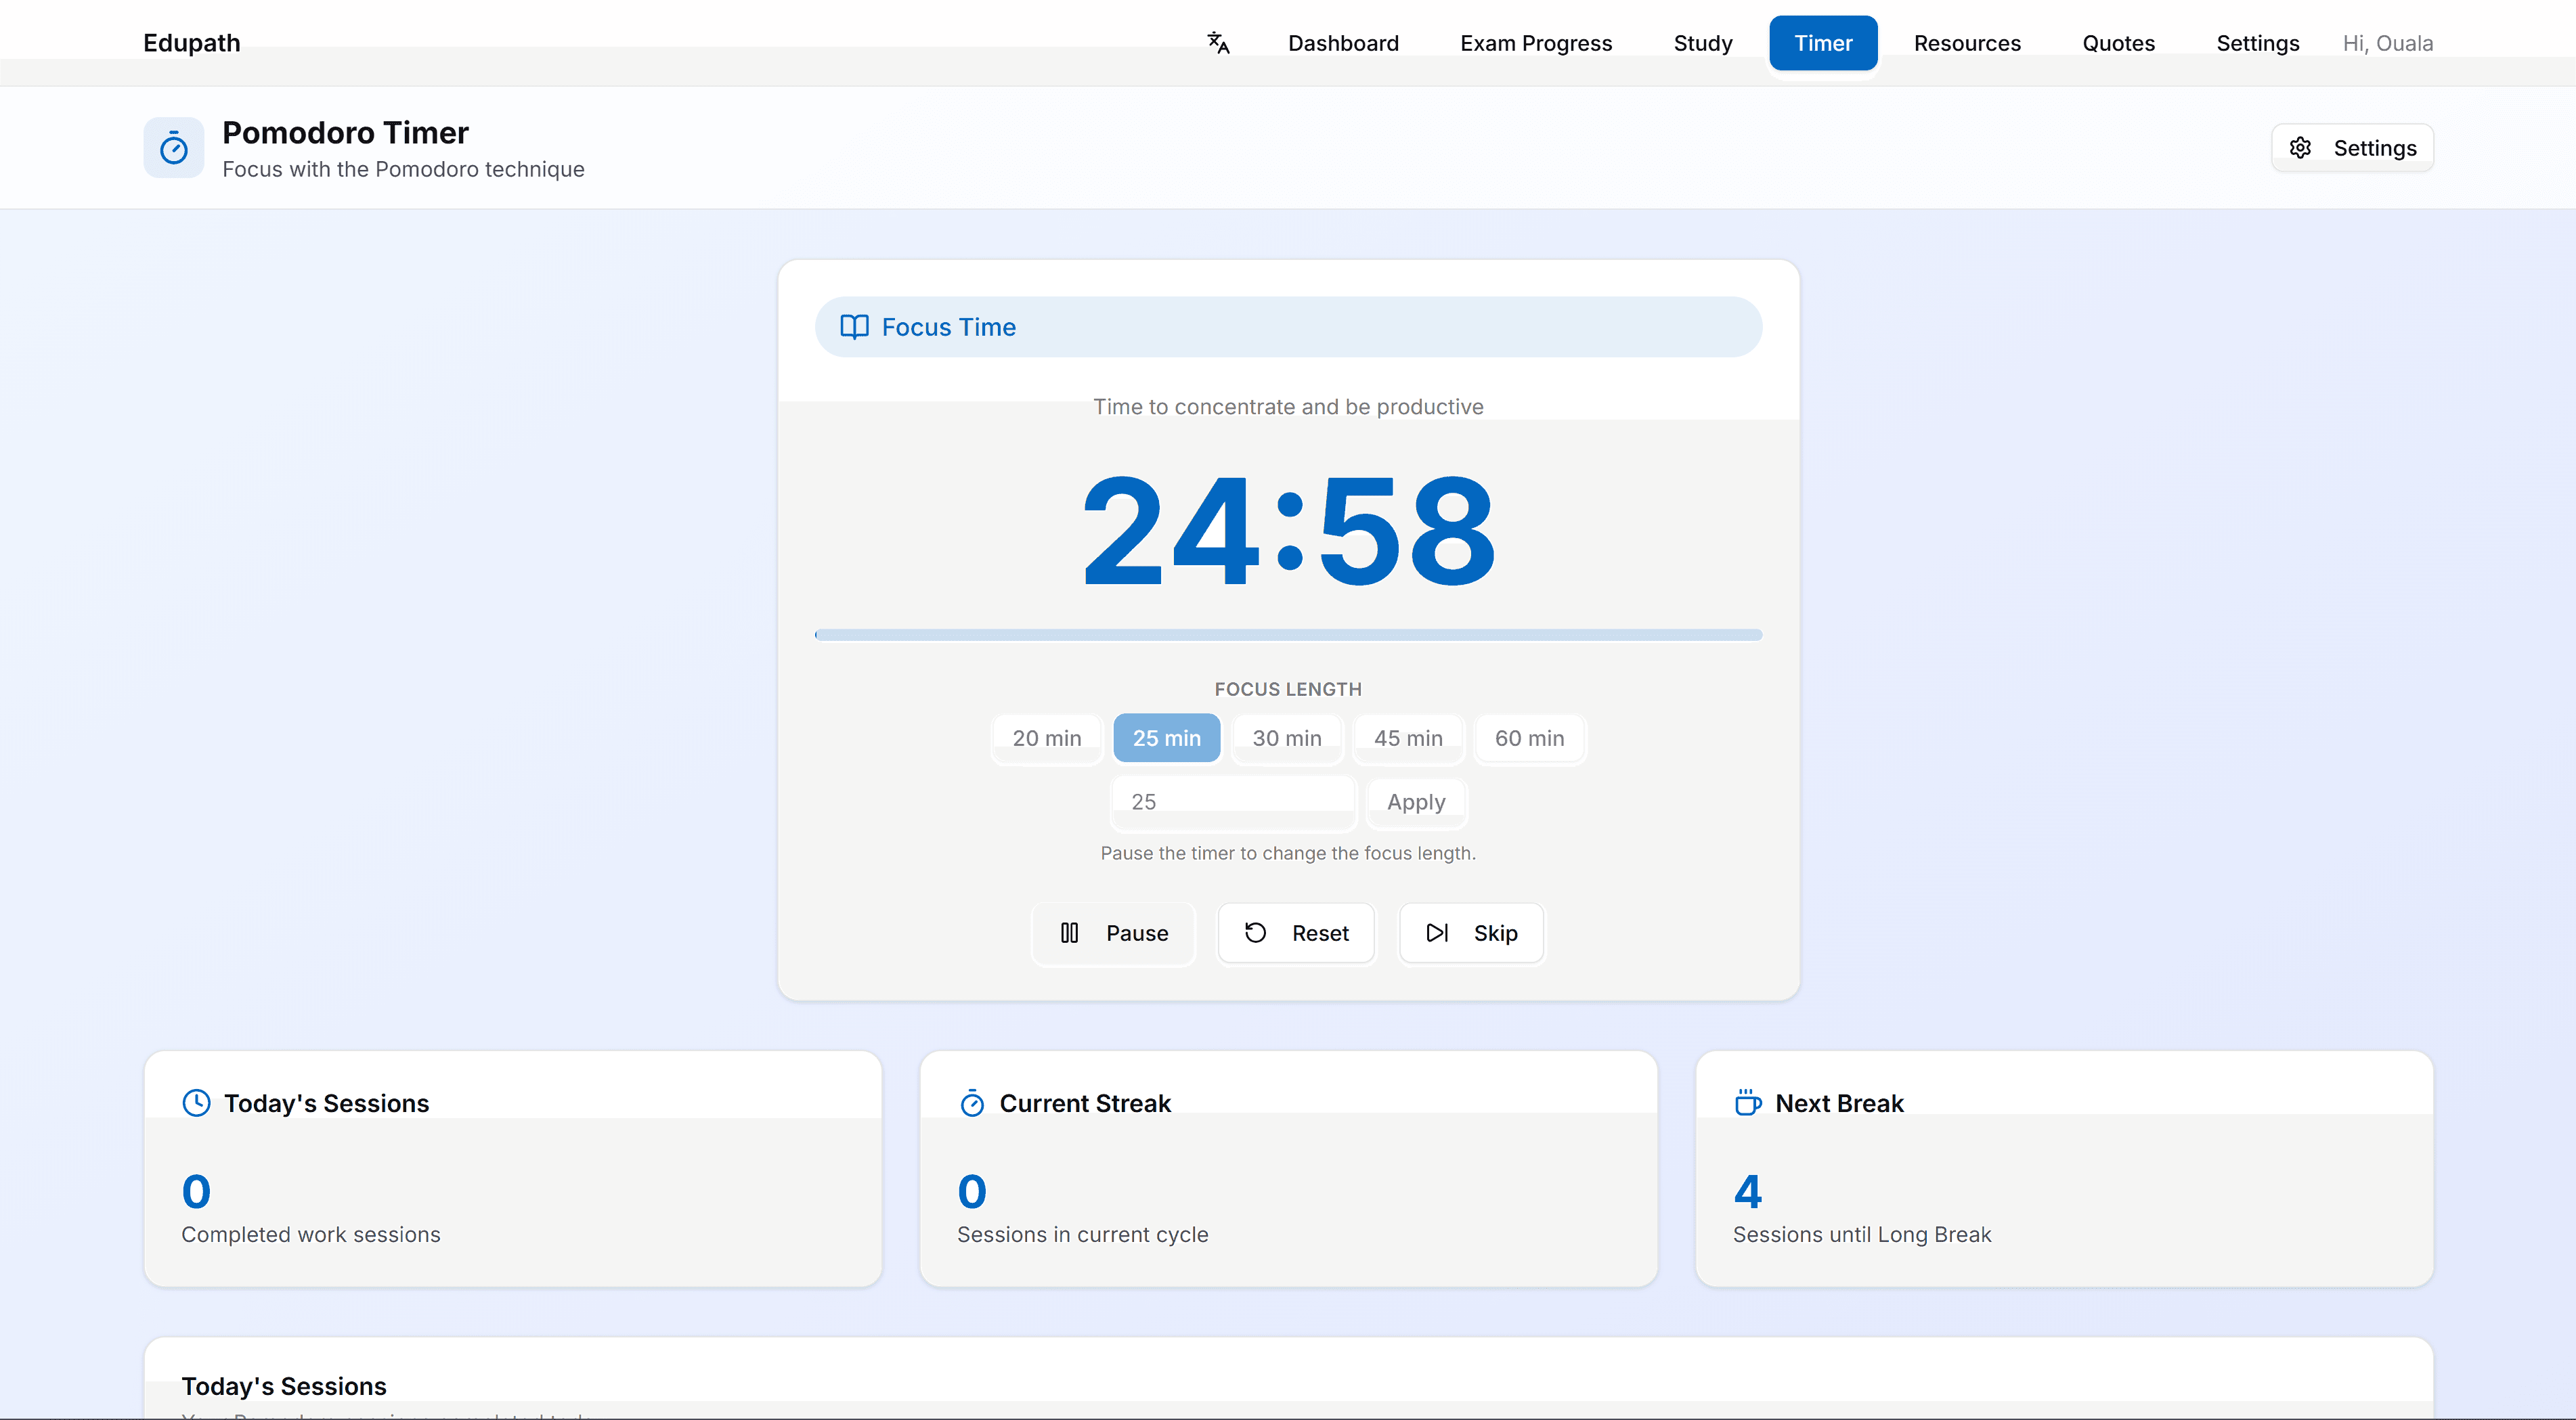2576x1420 pixels.
Task: Click the clock icon by Today's Sessions
Action: pos(197,1103)
